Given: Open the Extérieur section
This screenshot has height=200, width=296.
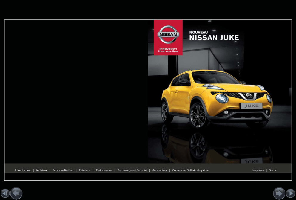Looking at the screenshot, I should (84, 170).
